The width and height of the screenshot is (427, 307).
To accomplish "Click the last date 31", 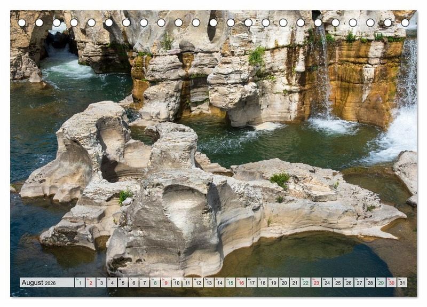I will [x=402, y=282].
